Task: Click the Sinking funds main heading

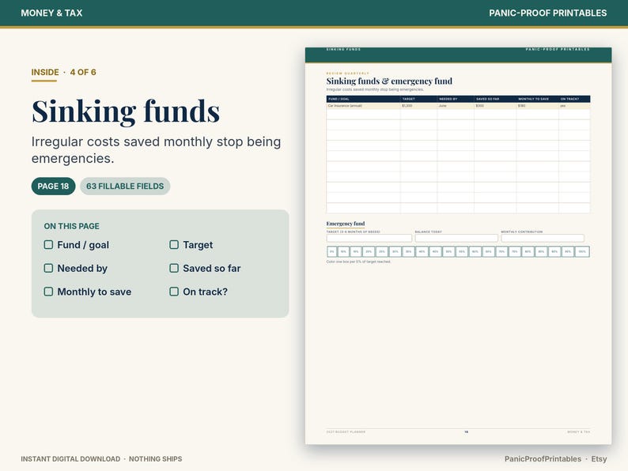Action: click(126, 111)
